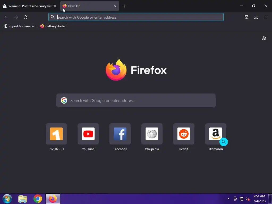
Task: Open the Windows Start menu orb
Action: pyautogui.click(x=7, y=199)
